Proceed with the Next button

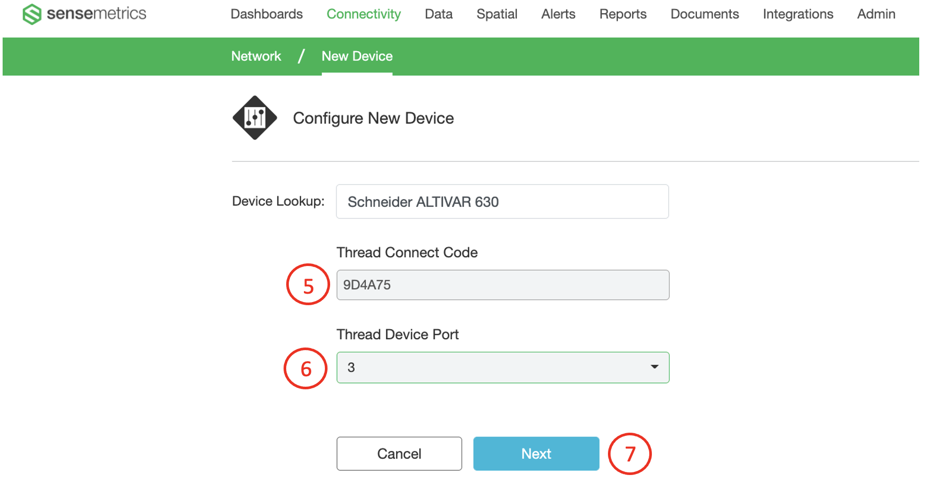[536, 454]
